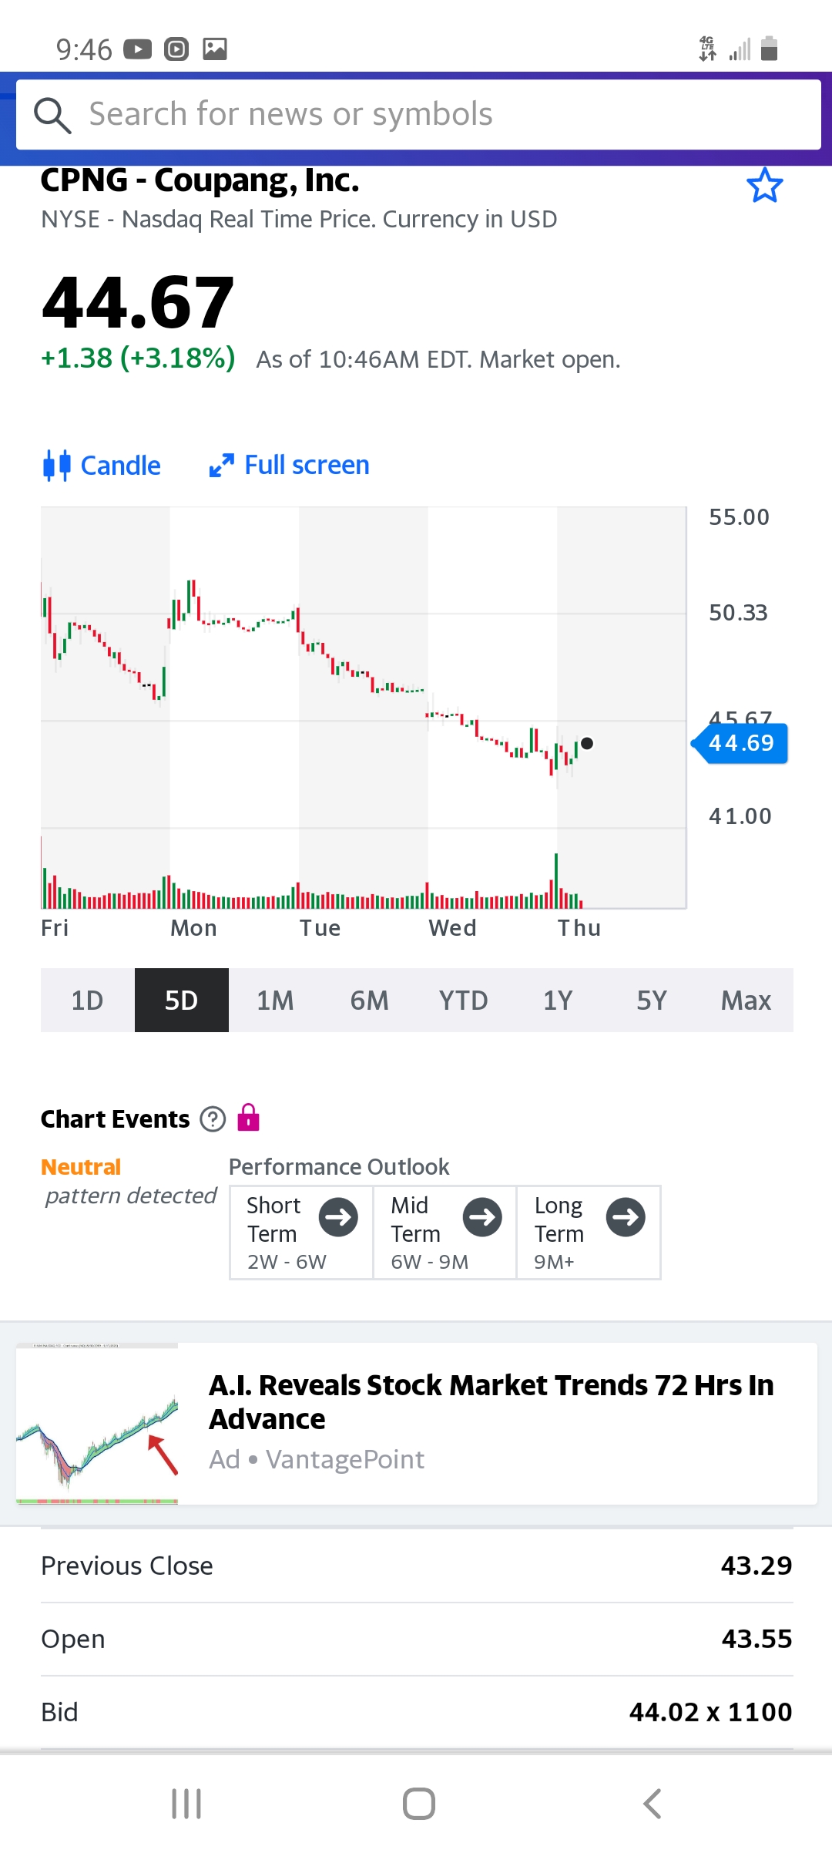This screenshot has width=832, height=1850.
Task: Switch chart to 1M range
Action: tap(275, 1000)
